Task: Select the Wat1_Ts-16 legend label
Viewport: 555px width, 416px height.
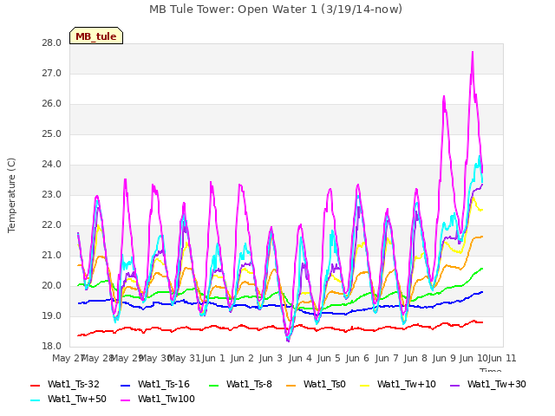Action: pos(164,385)
